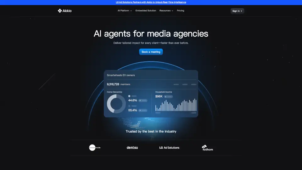The width and height of the screenshot is (302, 170).
Task: Click the 9,316,728 members count
Action: (118, 84)
